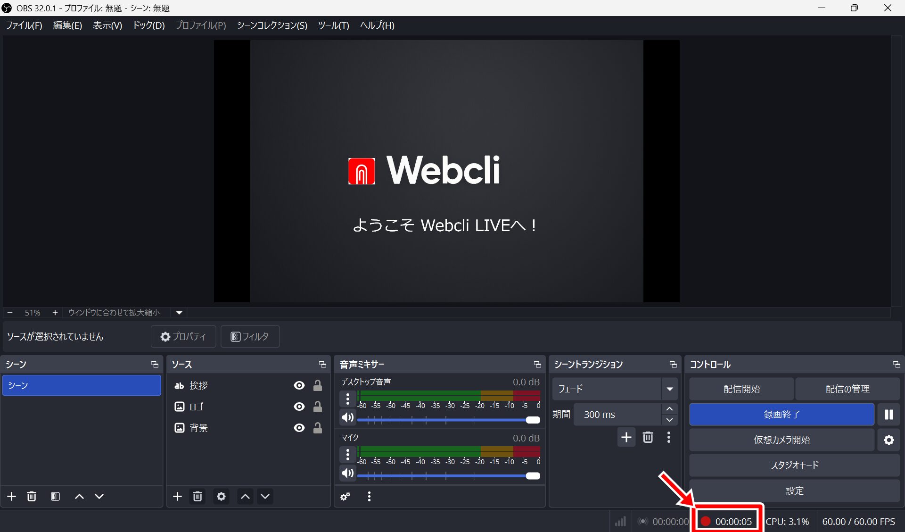Mute the デスクトップ音声 speaker icon
The width and height of the screenshot is (905, 532).
tap(348, 417)
